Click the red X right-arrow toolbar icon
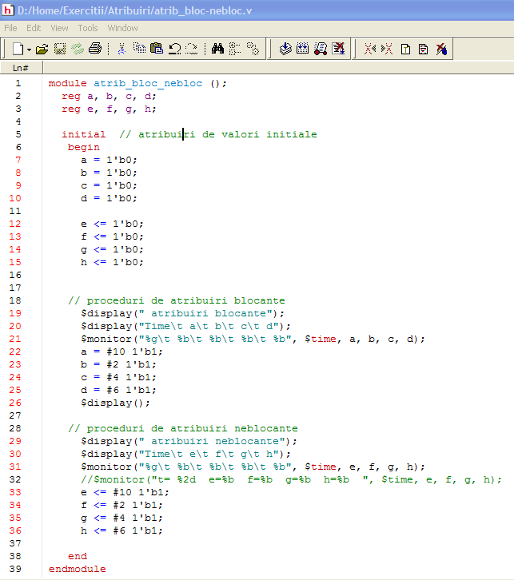 (387, 49)
